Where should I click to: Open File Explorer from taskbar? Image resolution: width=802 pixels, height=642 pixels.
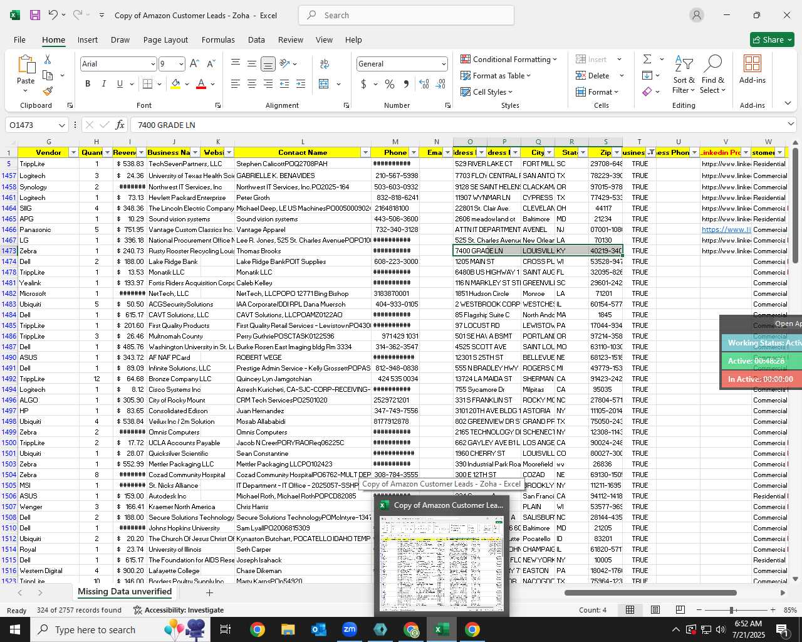point(288,629)
